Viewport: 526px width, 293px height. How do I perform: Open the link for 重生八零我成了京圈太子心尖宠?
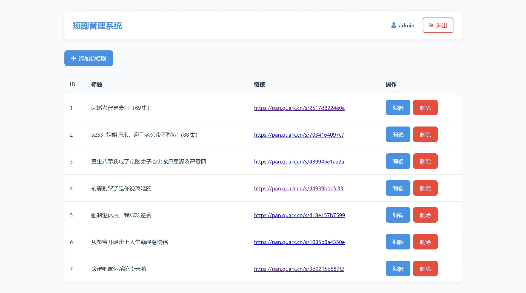(299, 162)
